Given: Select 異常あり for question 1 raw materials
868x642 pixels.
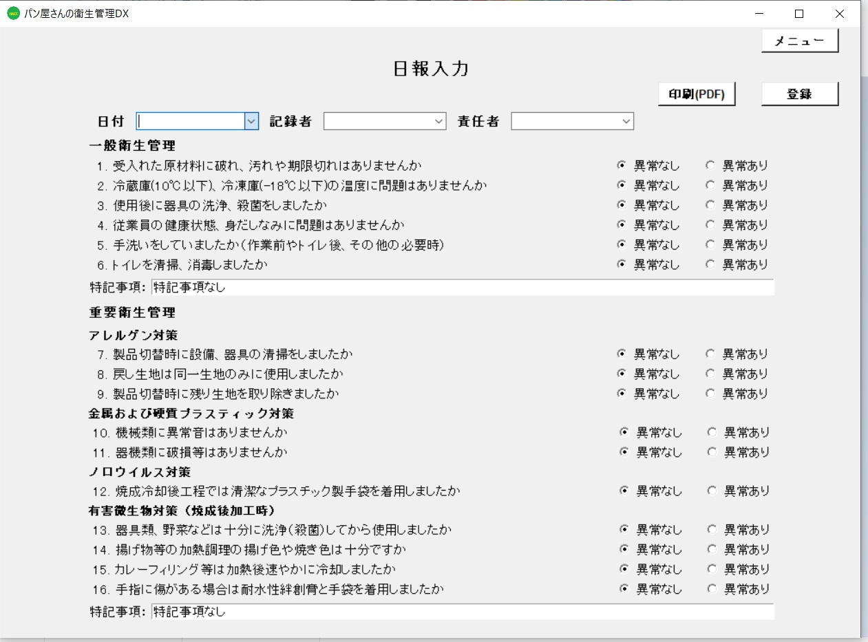Looking at the screenshot, I should pyautogui.click(x=710, y=165).
